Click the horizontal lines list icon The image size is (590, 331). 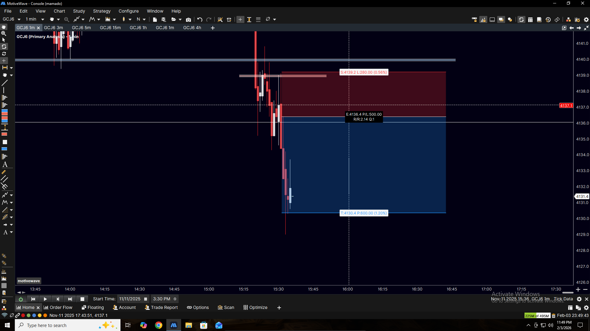258,19
